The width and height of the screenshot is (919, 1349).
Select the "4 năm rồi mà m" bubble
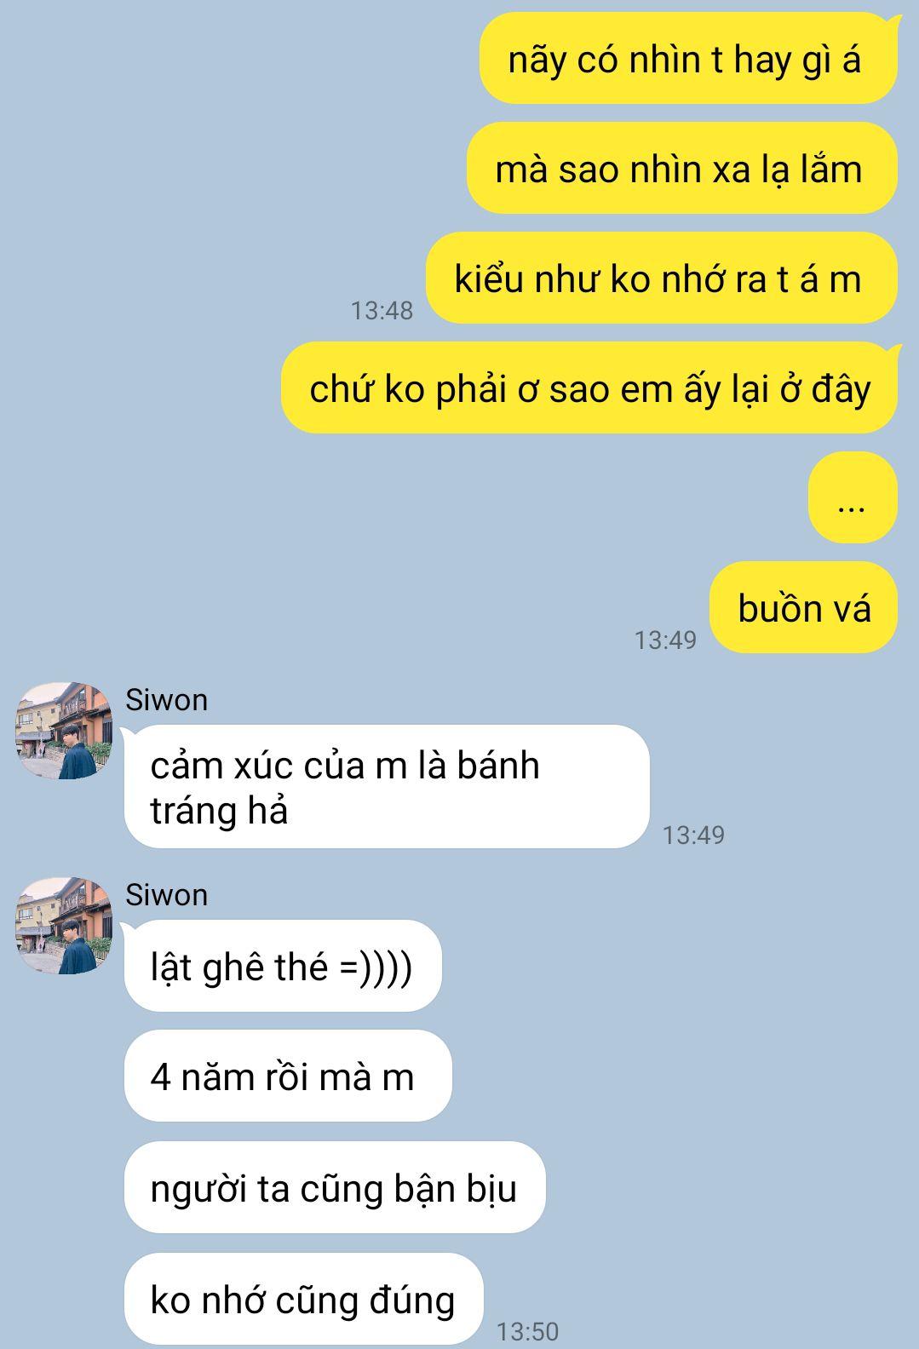pyautogui.click(x=288, y=1076)
